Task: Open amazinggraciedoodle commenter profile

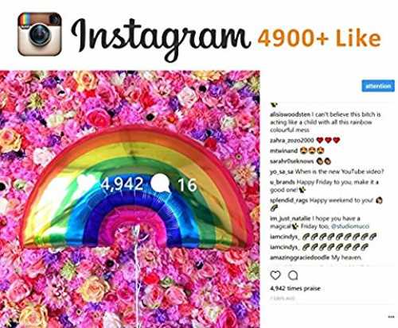Action: click(300, 257)
